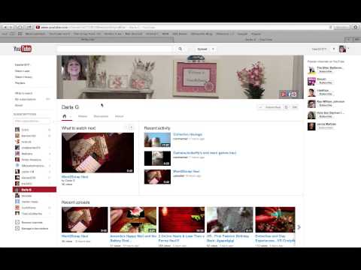Open the second Recent uploads thumbnail
This screenshot has height=270, width=361.
coord(133,220)
